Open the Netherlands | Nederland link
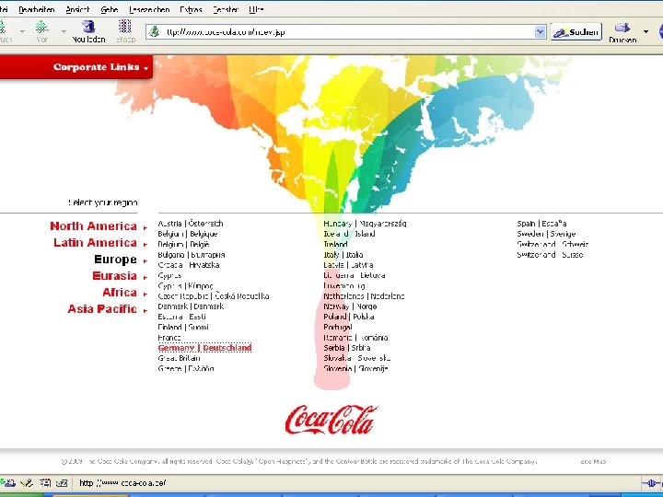 [x=364, y=295]
